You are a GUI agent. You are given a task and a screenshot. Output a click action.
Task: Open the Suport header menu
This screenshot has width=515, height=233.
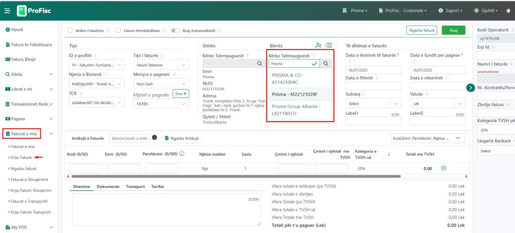450,11
